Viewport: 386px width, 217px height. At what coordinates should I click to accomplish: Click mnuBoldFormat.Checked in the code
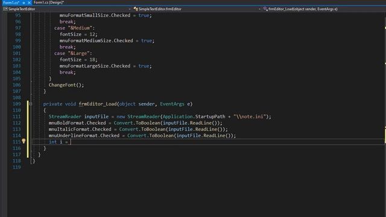pos(77,123)
